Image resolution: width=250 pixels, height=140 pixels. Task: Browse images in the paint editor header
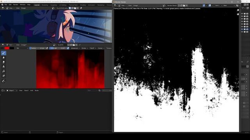coord(55,45)
